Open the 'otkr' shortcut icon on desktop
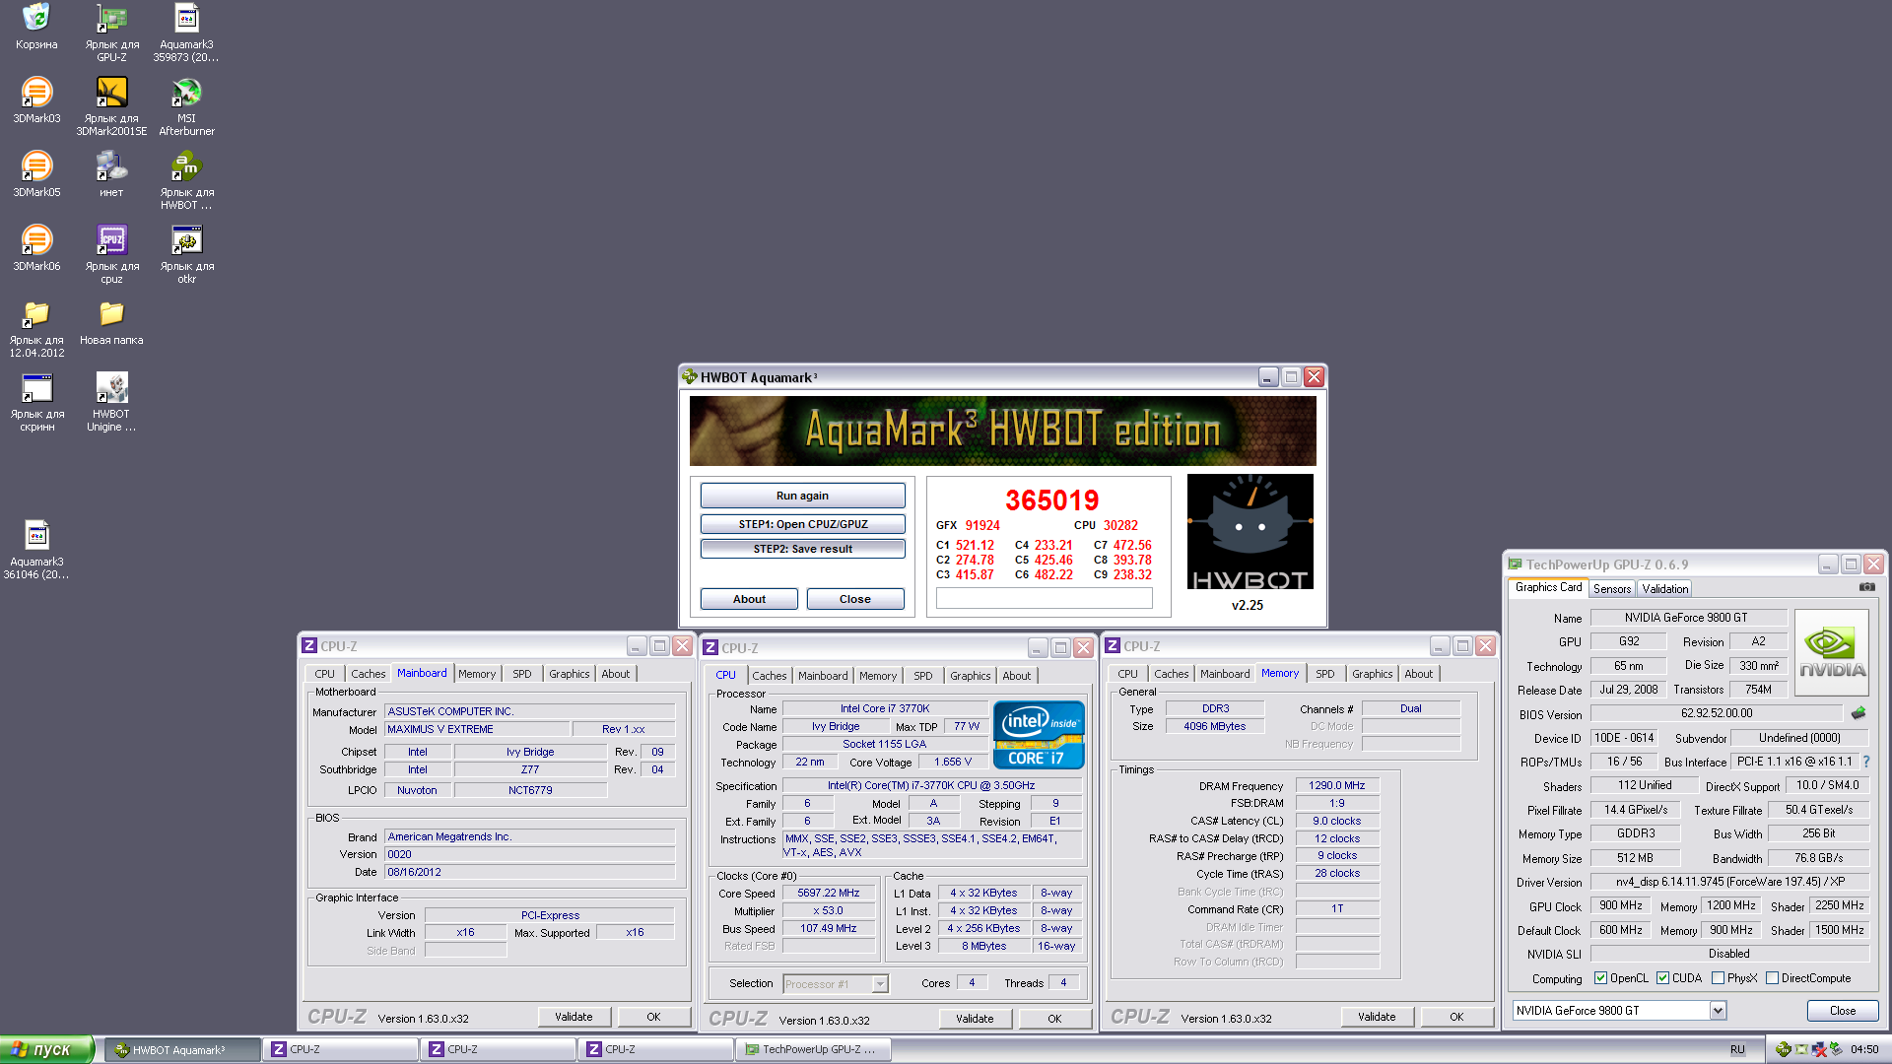Screen dimensions: 1892x1064 (x=186, y=254)
